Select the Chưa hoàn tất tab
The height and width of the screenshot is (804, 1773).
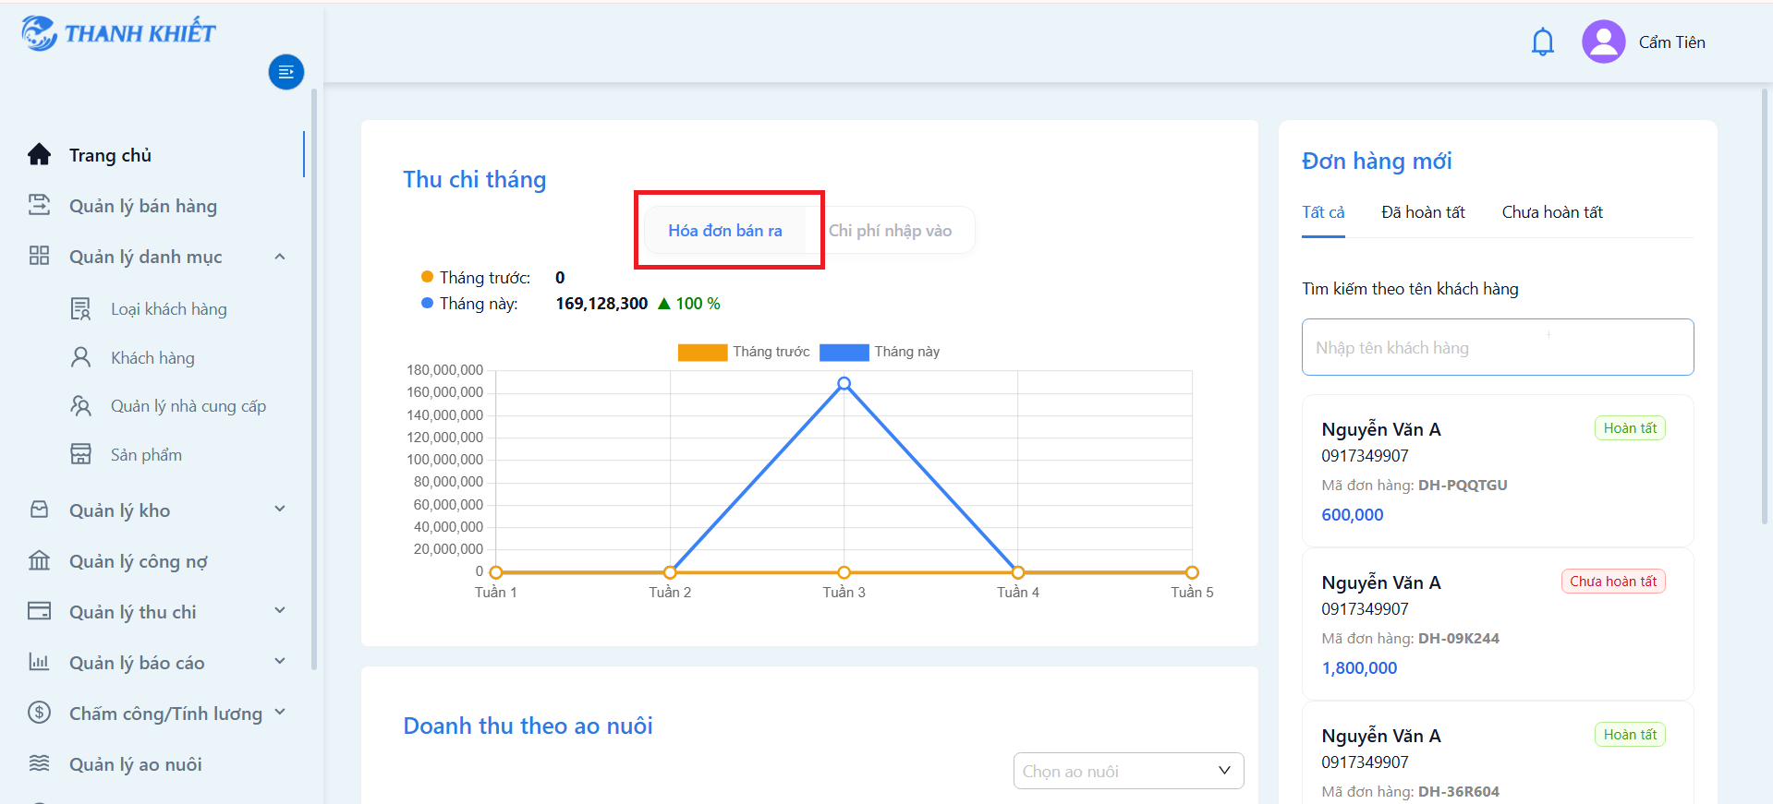pyautogui.click(x=1552, y=212)
